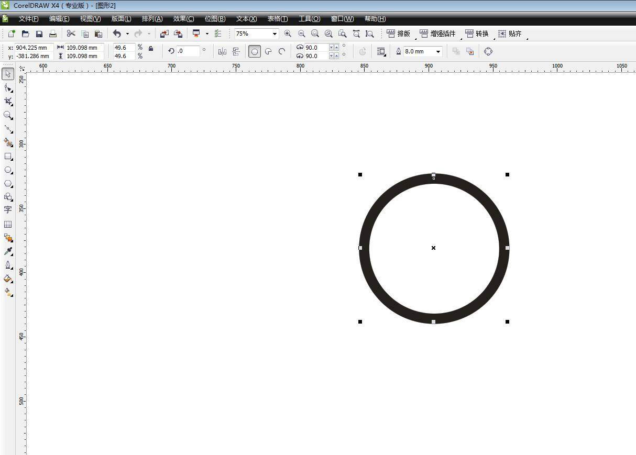The height and width of the screenshot is (455, 636).
Task: Lock the aspect ratio of the ellipse
Action: (x=151, y=51)
